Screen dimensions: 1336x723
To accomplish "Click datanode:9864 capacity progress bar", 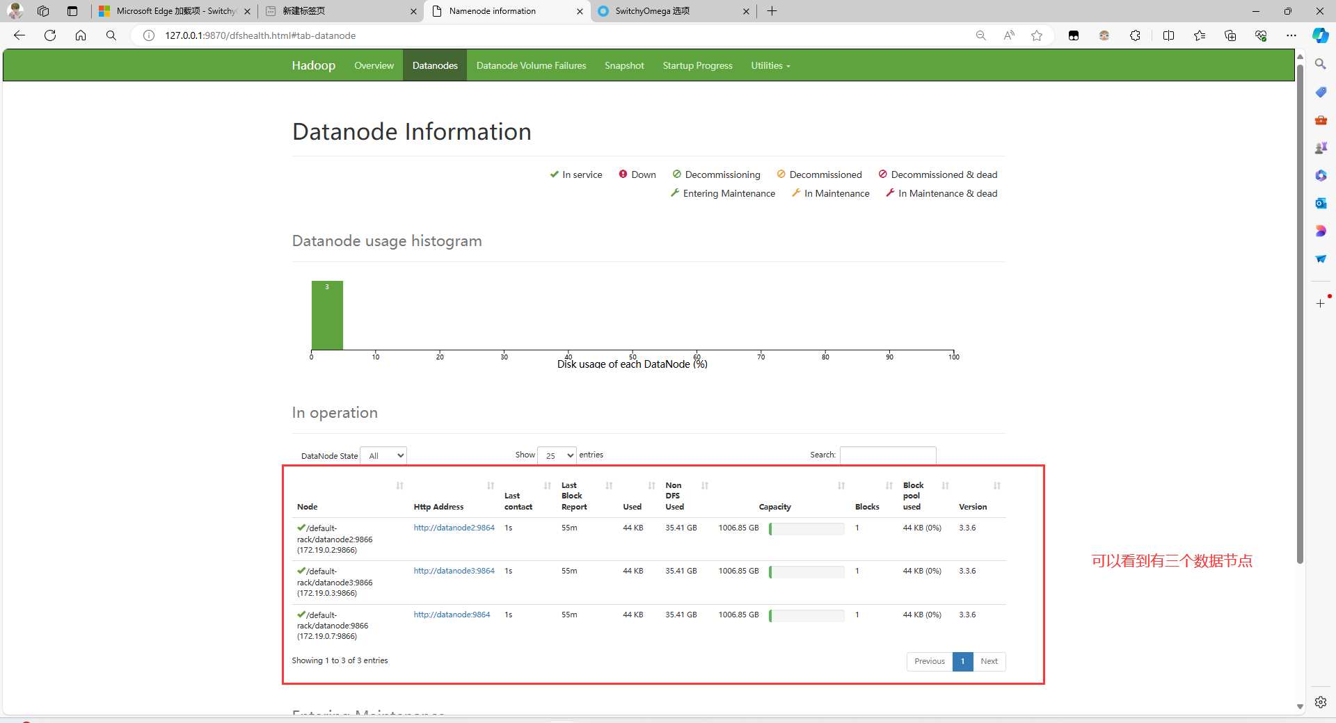I will coord(806,616).
